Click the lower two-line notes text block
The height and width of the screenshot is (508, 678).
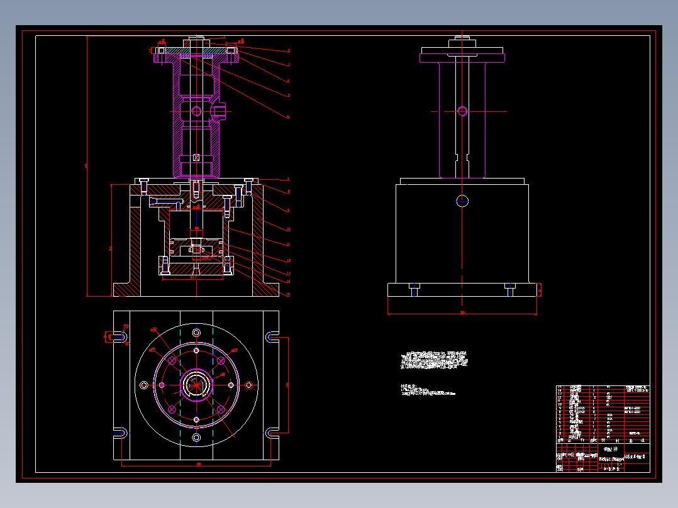click(x=428, y=390)
